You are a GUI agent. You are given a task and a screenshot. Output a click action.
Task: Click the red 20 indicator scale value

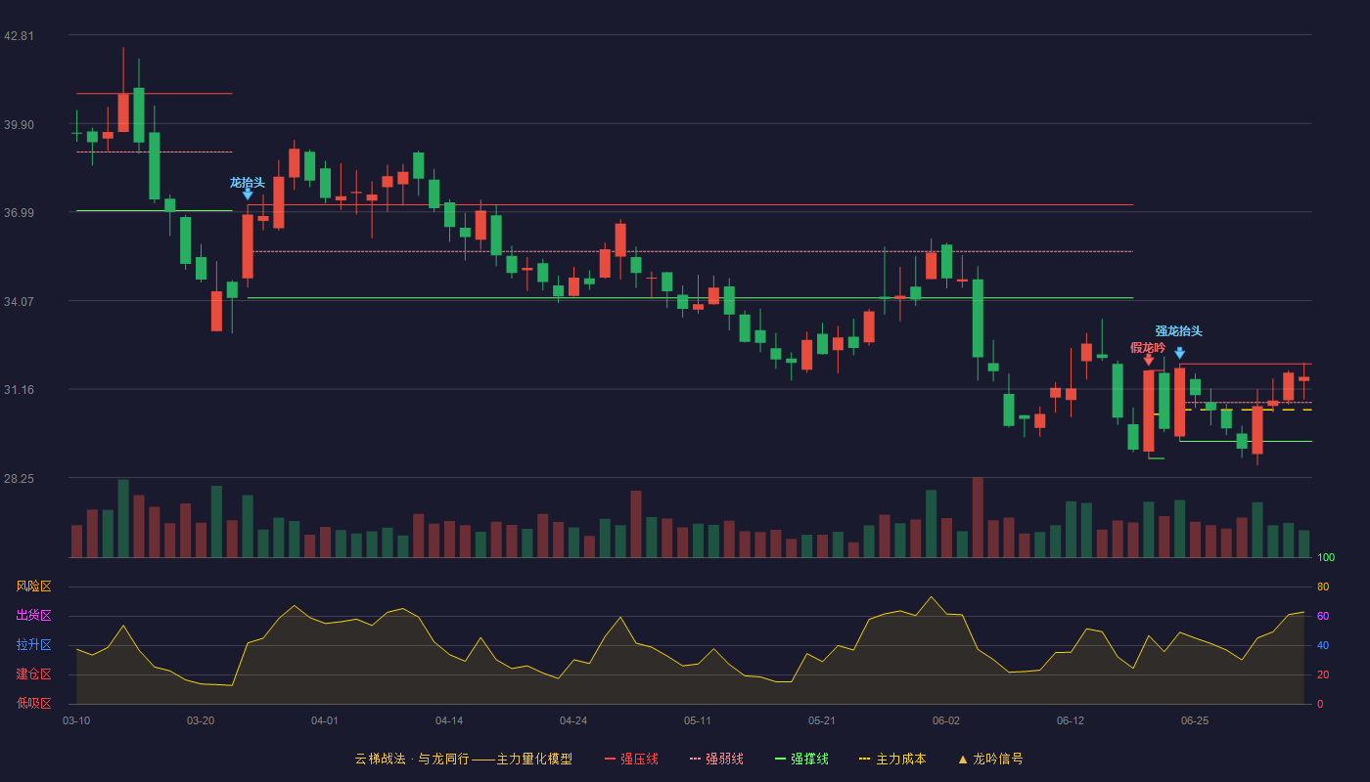tap(1323, 674)
